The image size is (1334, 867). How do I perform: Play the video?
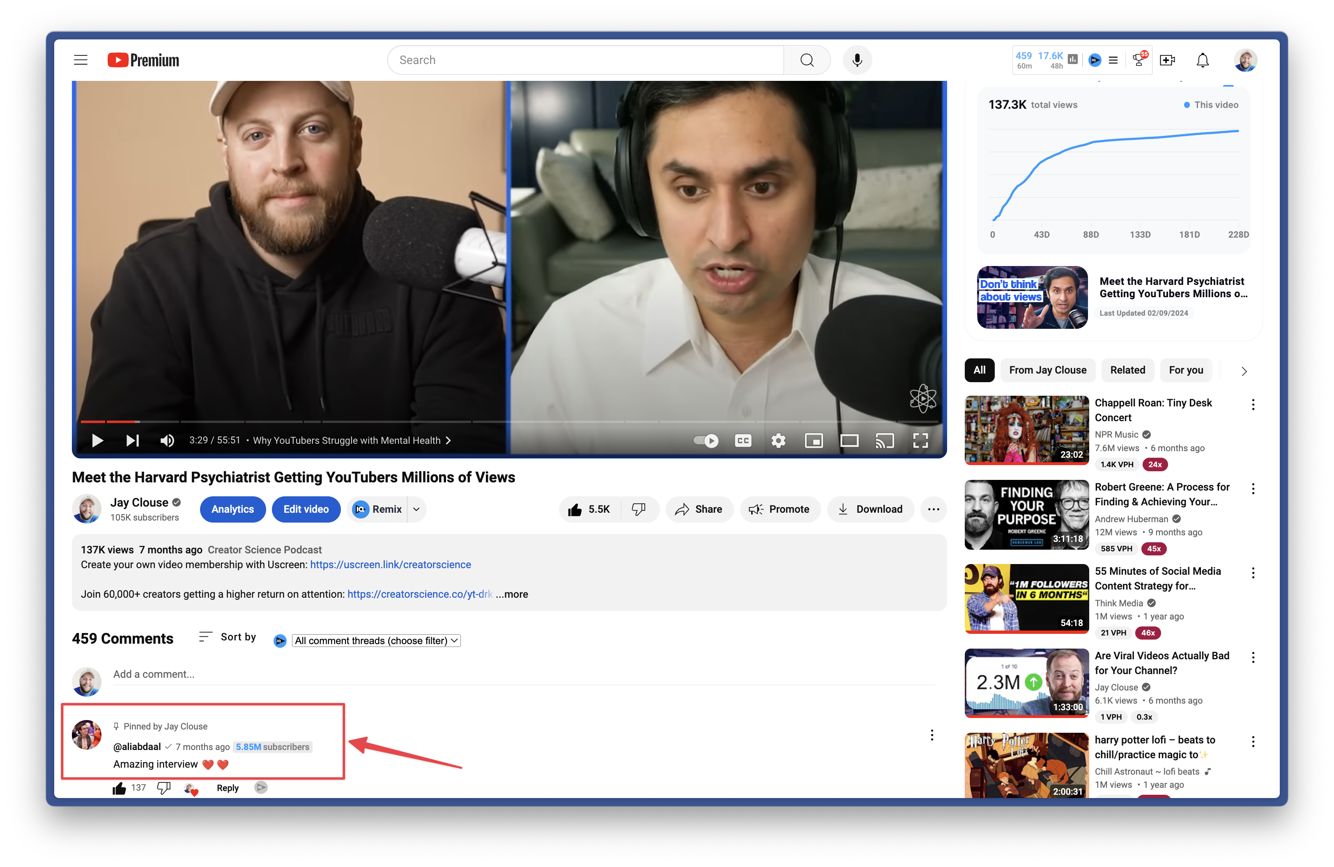tap(97, 440)
